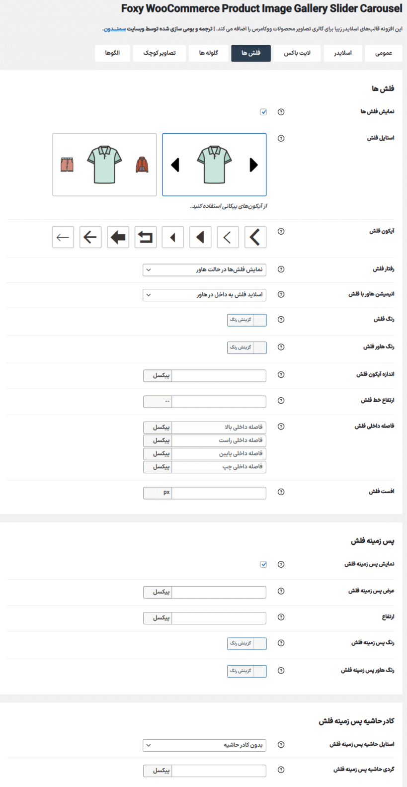407x787 pixels.
Task: Open the رفتار فلش dropdown
Action: click(x=204, y=269)
